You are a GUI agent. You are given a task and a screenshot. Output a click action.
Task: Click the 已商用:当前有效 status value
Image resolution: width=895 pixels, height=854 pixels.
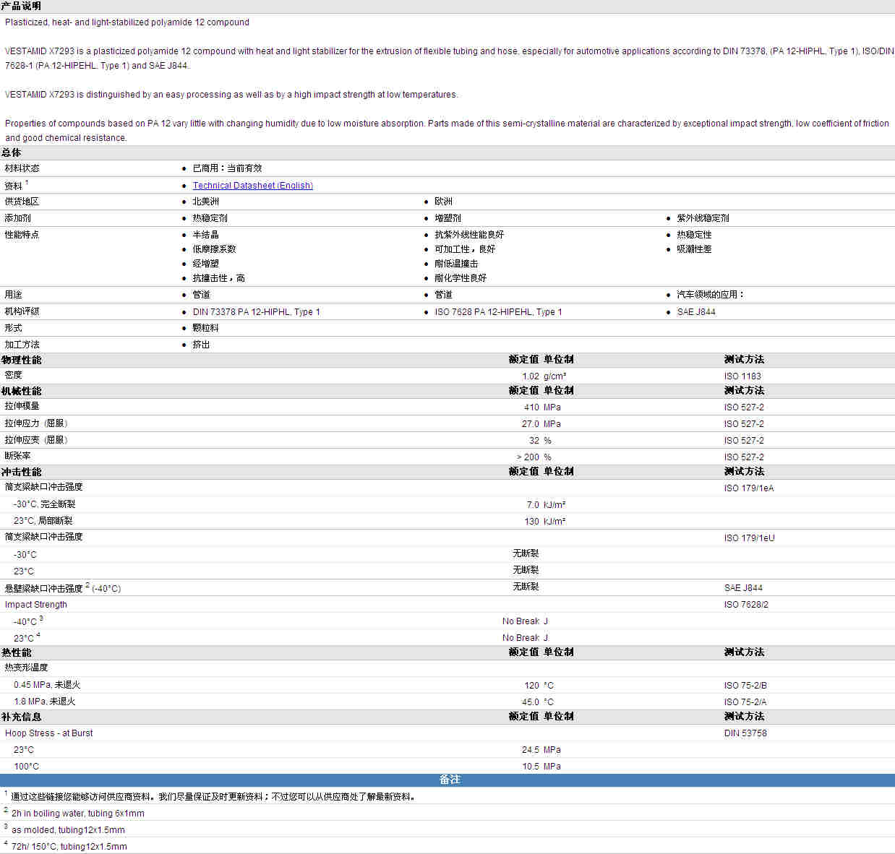point(227,168)
